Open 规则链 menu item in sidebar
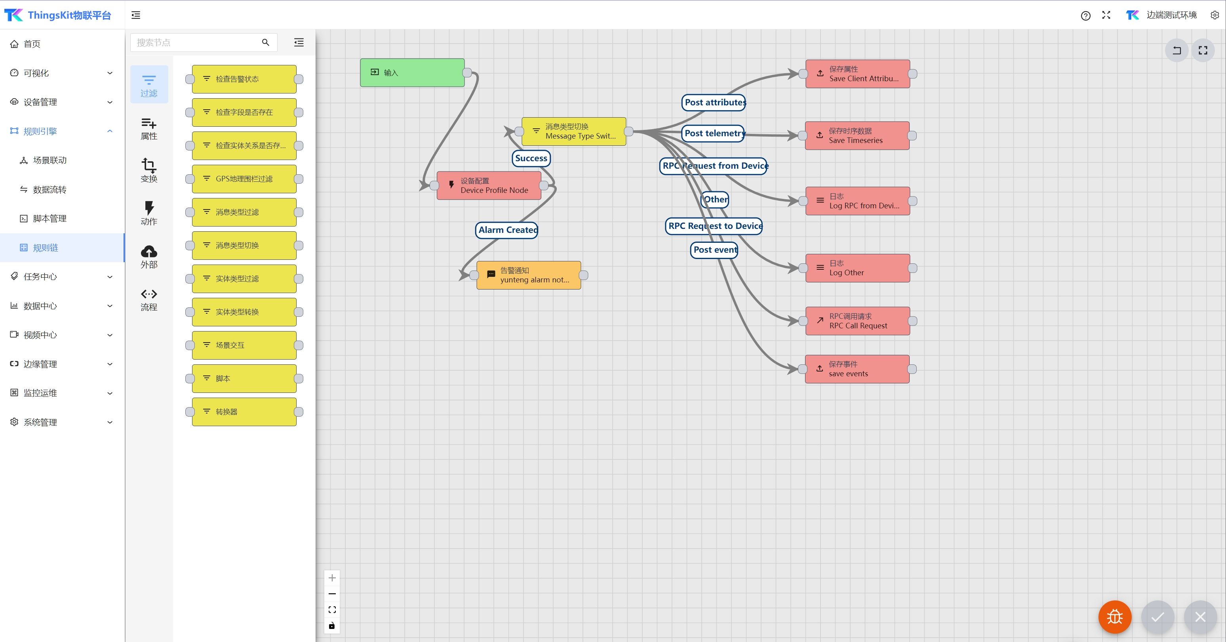 [x=46, y=247]
